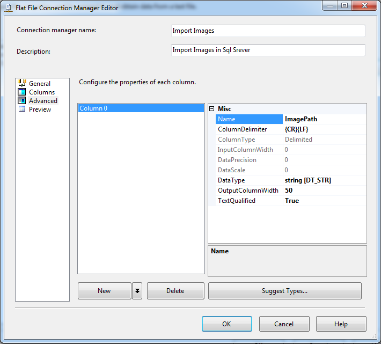
Task: Select the TextQualified property
Action: (249, 201)
